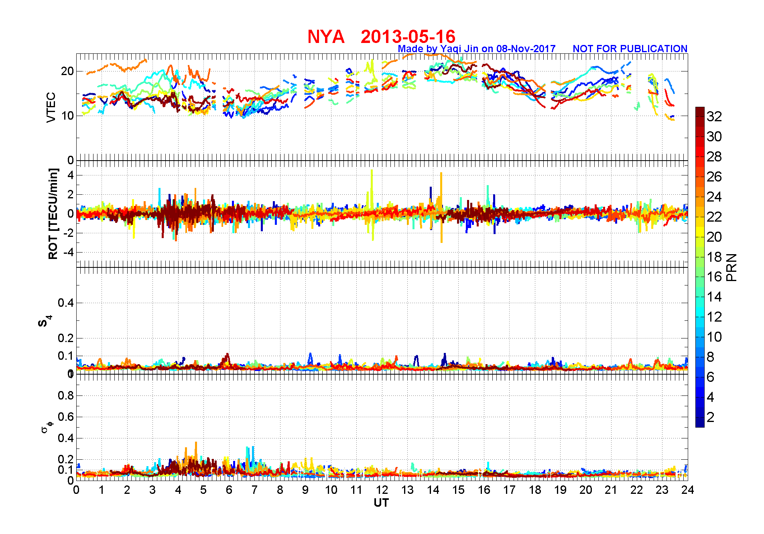Screen dimensions: 764x534
Task: Click x-axis tick label 0
Action: click(76, 490)
